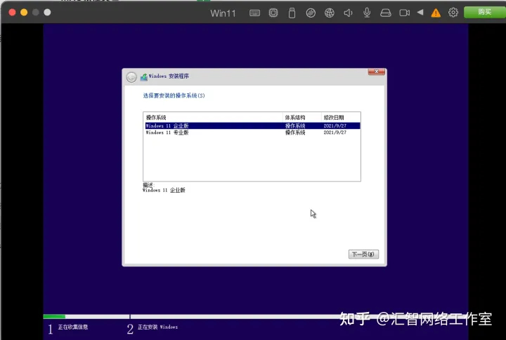Click the 操作系统 column header
This screenshot has height=340, width=506.
click(213, 118)
